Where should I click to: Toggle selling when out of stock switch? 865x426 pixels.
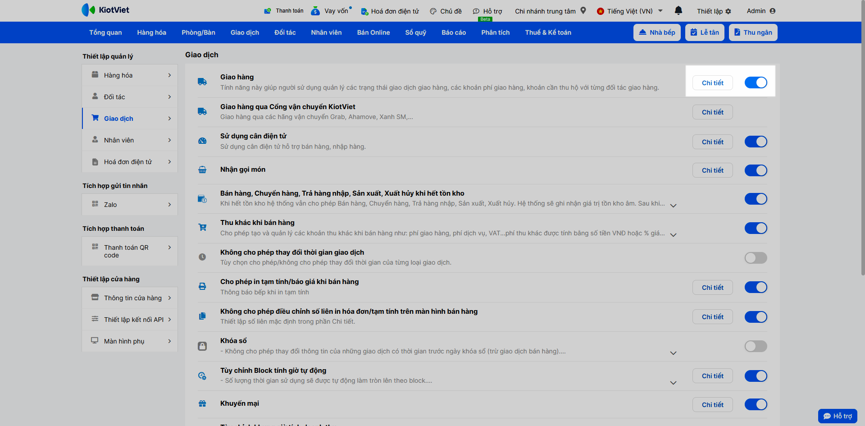[x=756, y=199]
